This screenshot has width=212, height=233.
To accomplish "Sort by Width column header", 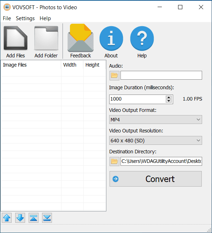I will coord(72,65).
